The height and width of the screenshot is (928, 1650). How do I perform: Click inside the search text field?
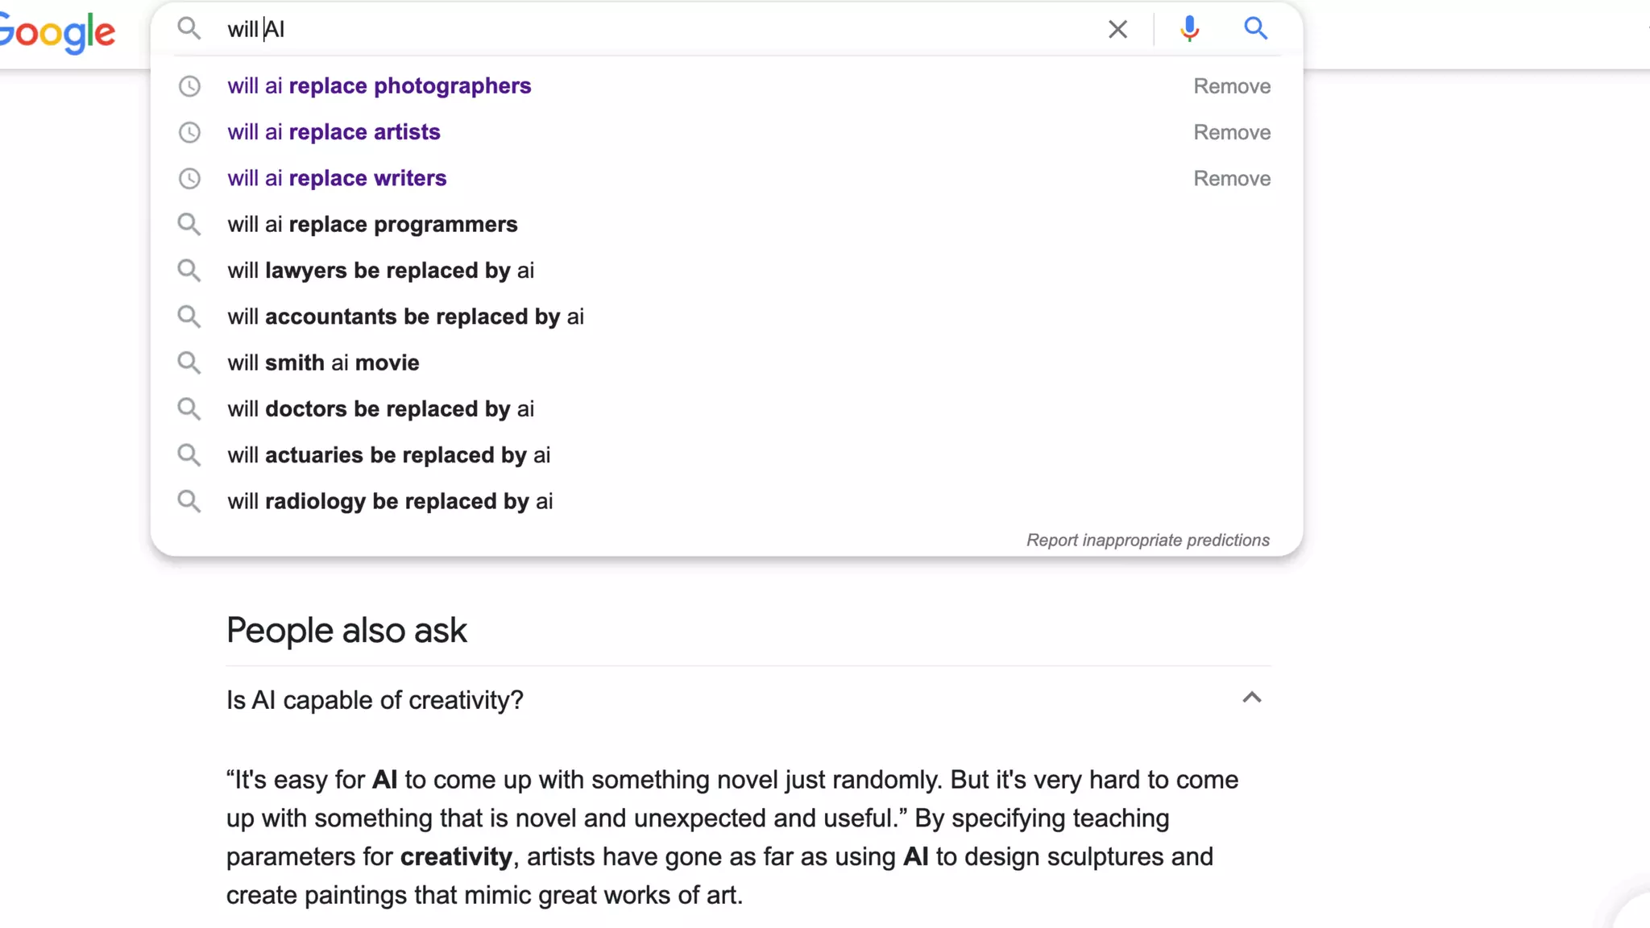[645, 30]
